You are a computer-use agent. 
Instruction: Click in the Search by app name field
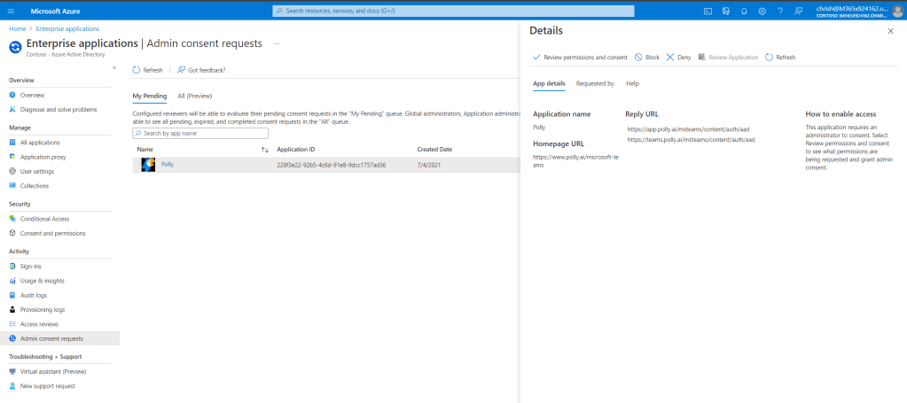pos(204,133)
